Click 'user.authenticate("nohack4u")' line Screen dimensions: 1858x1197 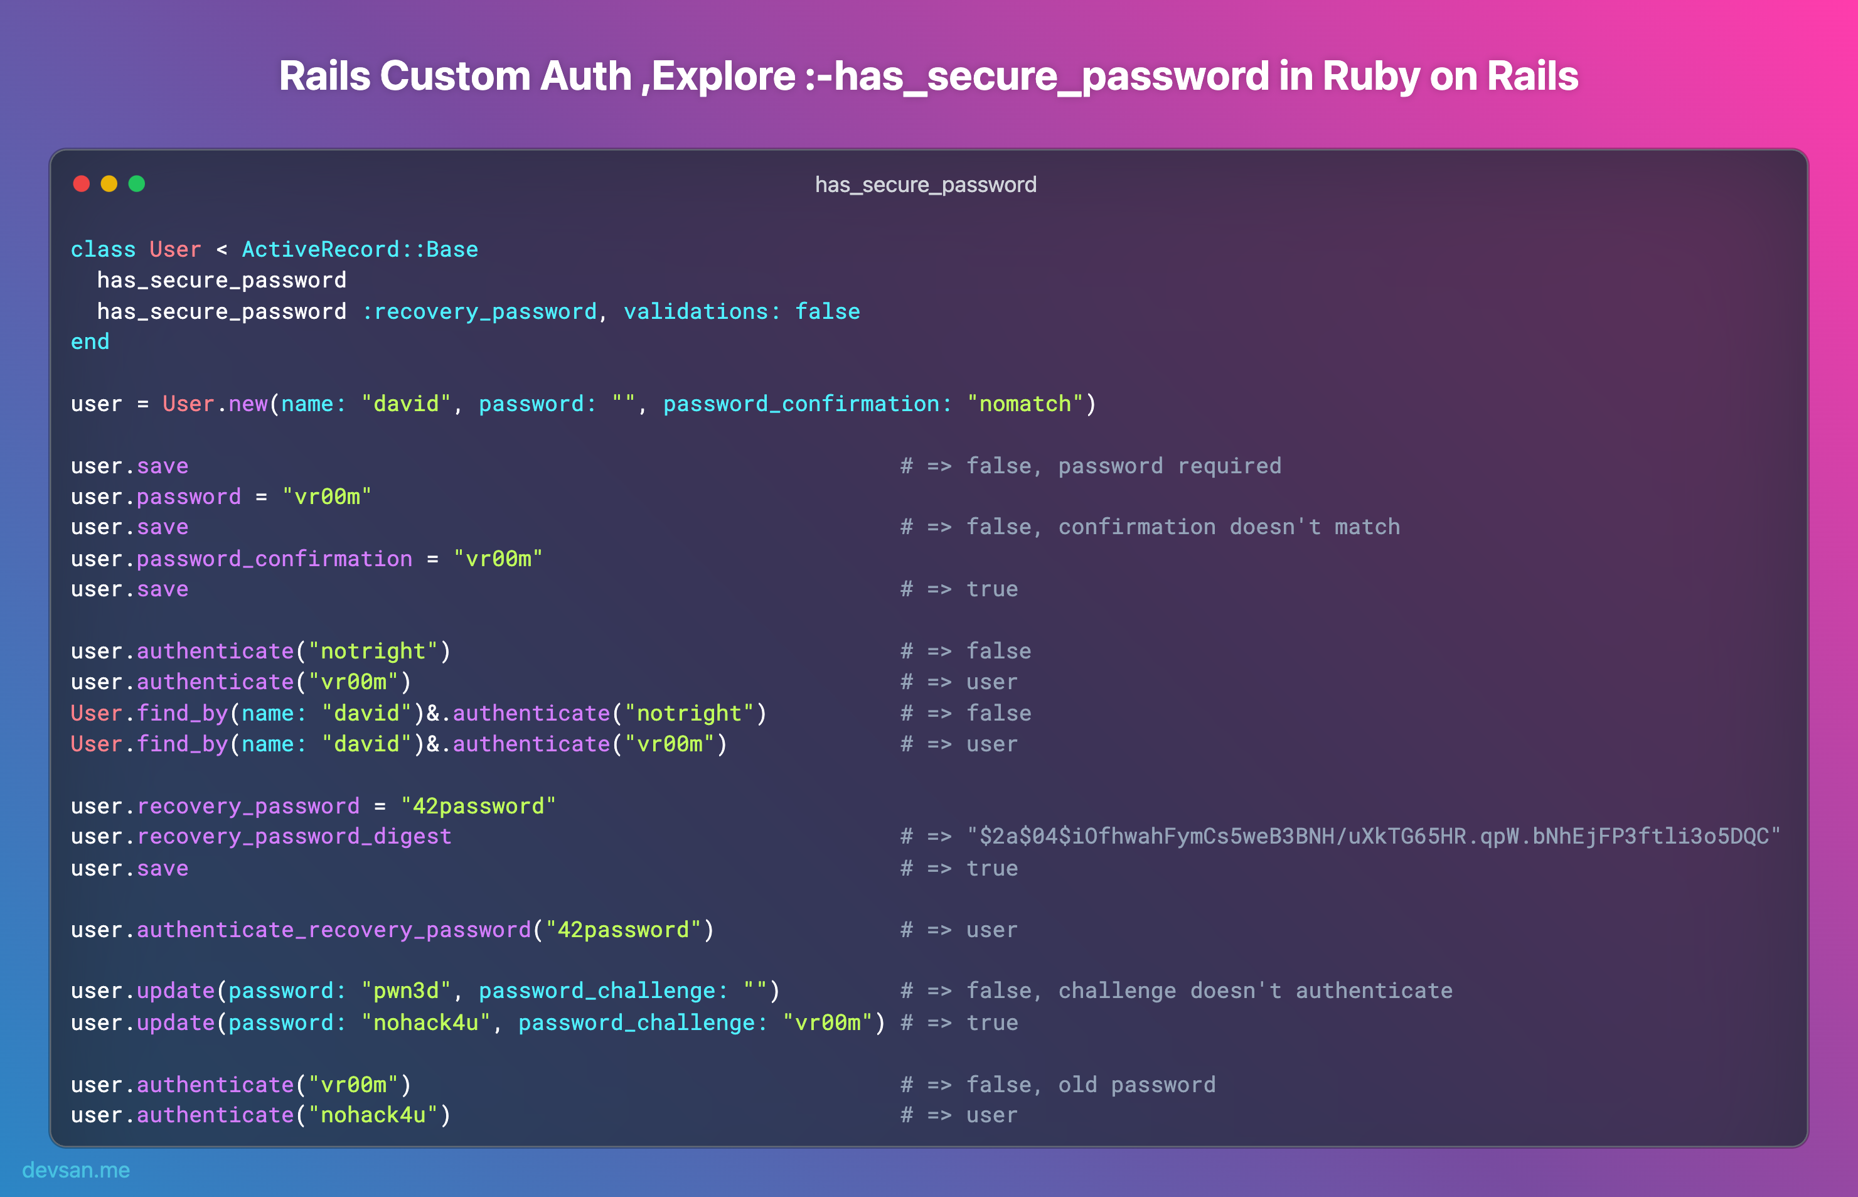261,1115
